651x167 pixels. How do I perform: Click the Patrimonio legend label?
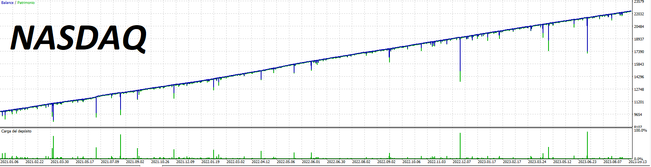[x=26, y=3]
